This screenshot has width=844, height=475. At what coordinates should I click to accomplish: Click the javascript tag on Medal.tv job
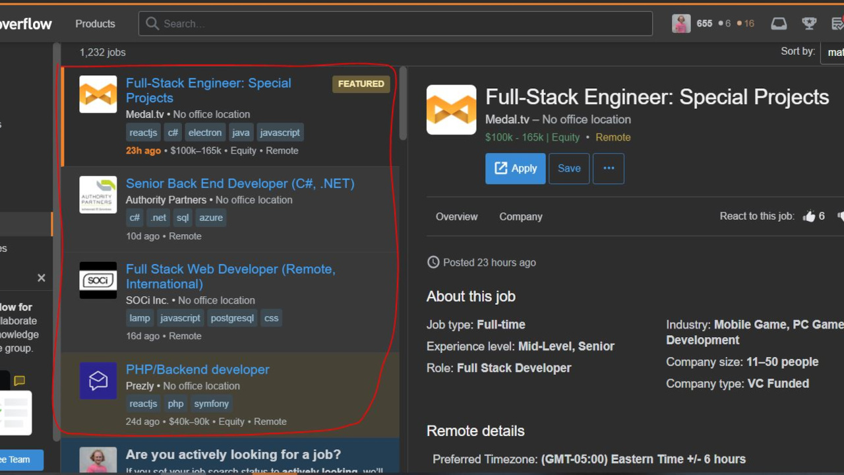pos(280,133)
